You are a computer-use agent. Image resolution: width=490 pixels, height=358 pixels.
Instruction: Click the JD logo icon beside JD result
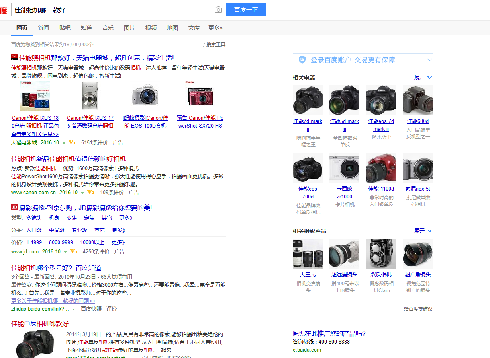coord(14,207)
